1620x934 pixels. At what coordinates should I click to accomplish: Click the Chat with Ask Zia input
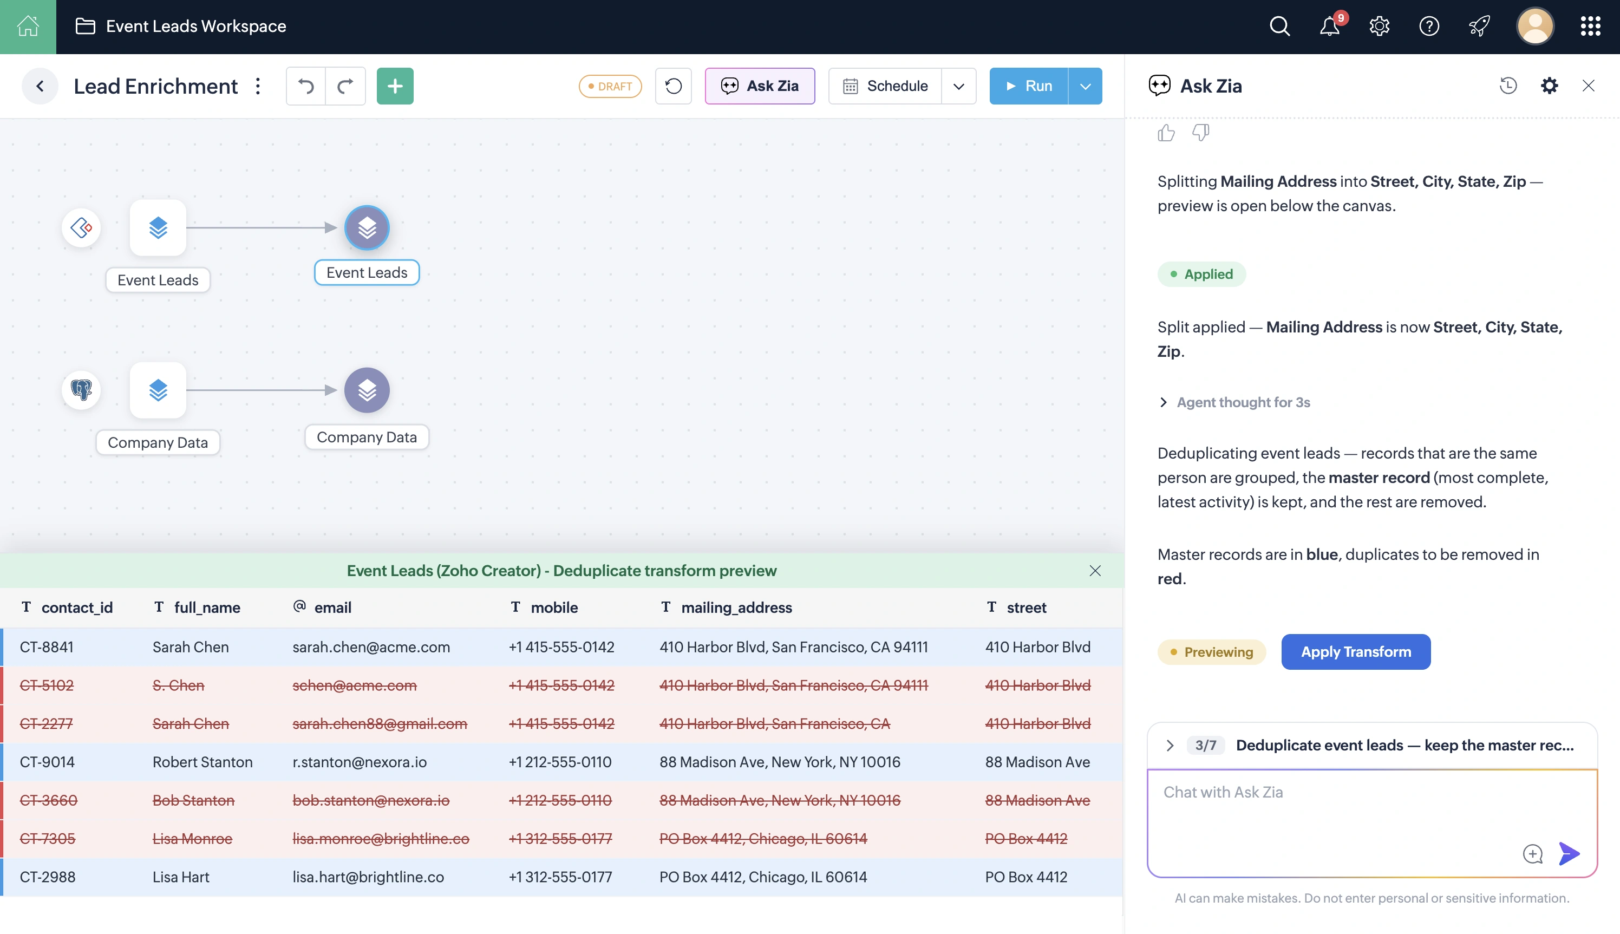click(1372, 824)
